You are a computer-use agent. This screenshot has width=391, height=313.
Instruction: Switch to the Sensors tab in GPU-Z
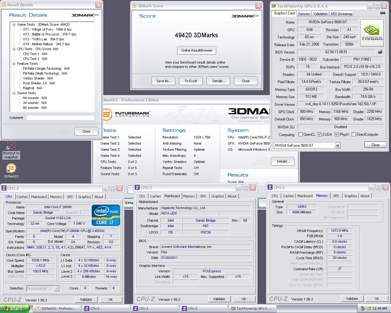[x=304, y=14]
